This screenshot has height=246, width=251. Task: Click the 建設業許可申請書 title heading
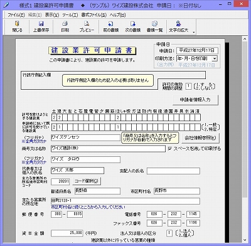tap(92, 50)
